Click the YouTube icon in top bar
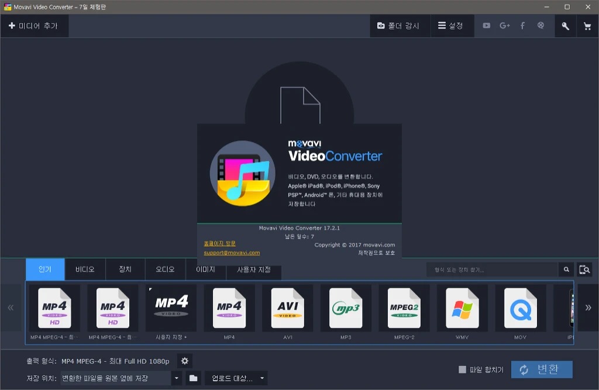599x390 pixels. tap(486, 26)
